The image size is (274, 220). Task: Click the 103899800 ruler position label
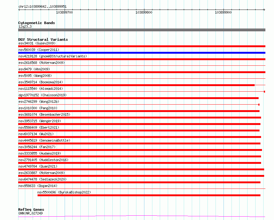tap(144, 12)
